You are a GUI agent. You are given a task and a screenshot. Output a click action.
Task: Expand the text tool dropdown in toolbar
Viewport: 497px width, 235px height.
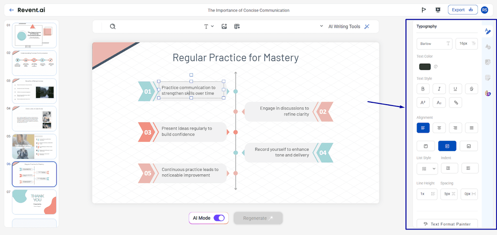tap(209, 27)
